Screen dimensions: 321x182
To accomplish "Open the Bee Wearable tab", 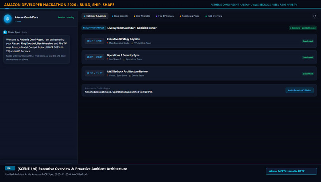I will pyautogui.click(x=142, y=16).
